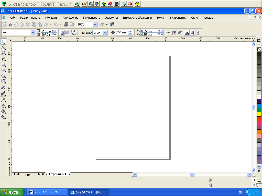Viewport: 262px width, 196px height.
Task: Expand the application launcher dropdown arrow
Action: [107, 25]
